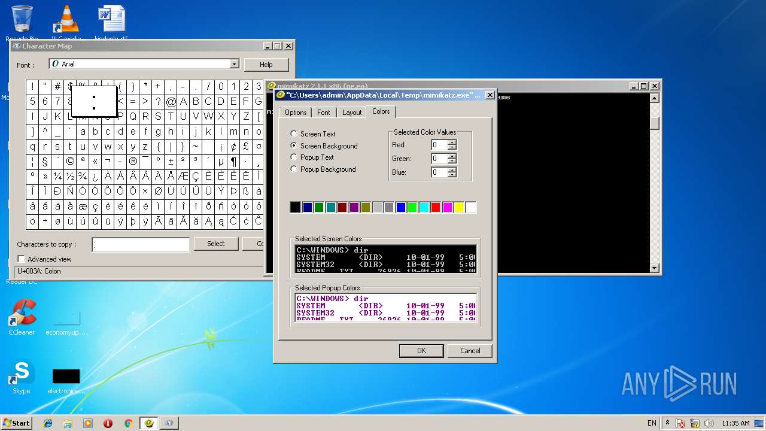Screen dimensions: 766x431
Task: Switch to the mimikatz taskbar item
Action: pos(149,423)
